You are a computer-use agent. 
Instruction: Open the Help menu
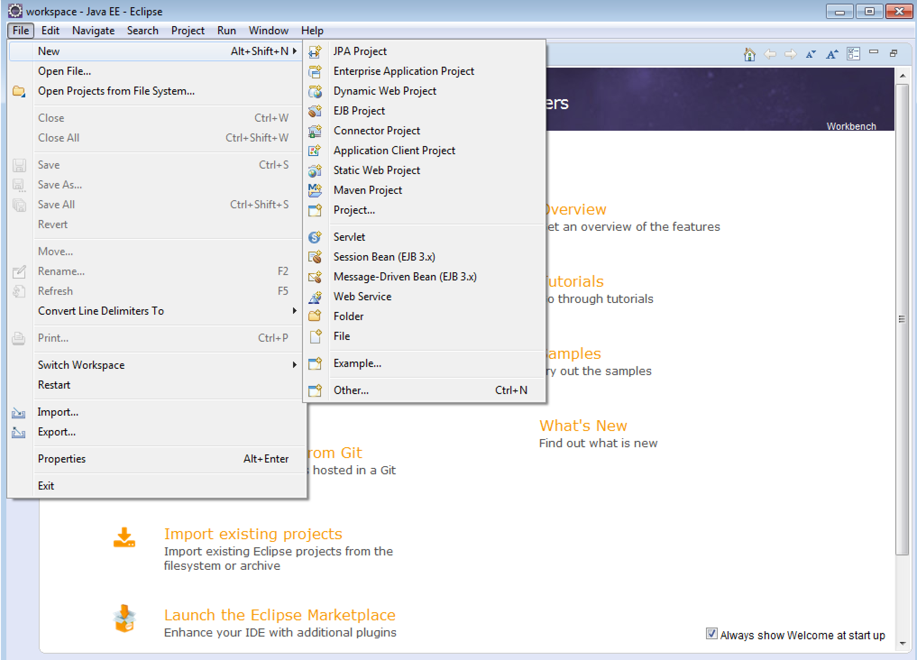[313, 30]
